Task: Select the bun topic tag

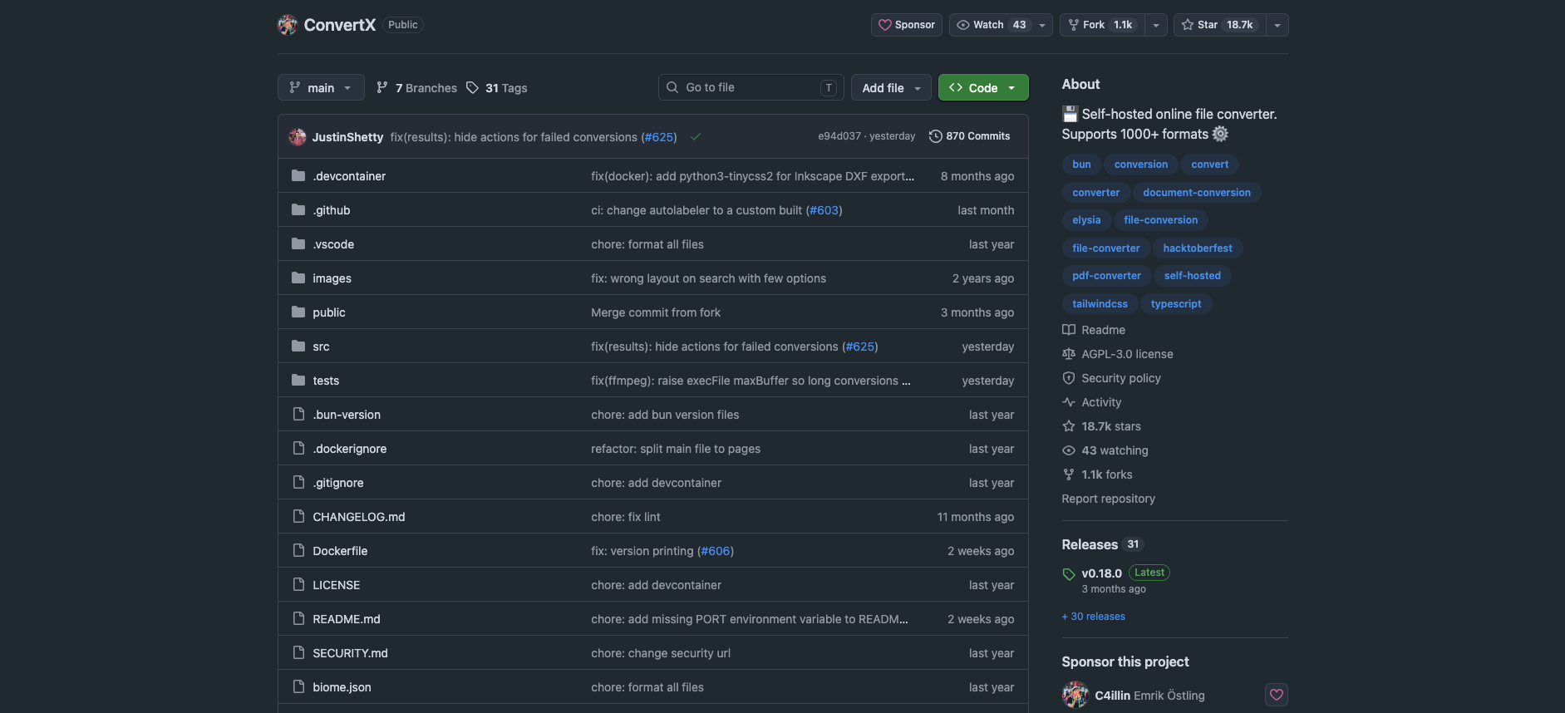Action: click(1081, 165)
